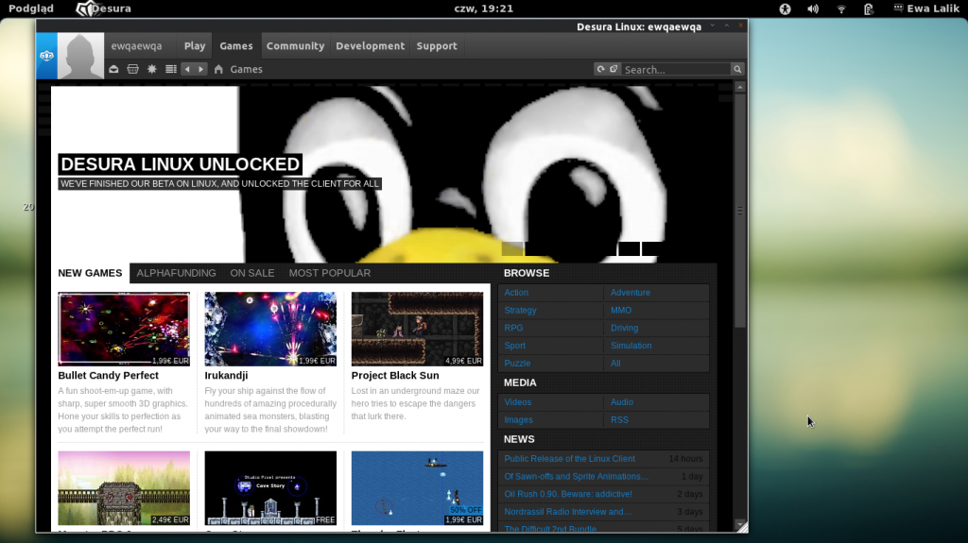Go back with the left arrow button
968x543 pixels.
coord(188,69)
